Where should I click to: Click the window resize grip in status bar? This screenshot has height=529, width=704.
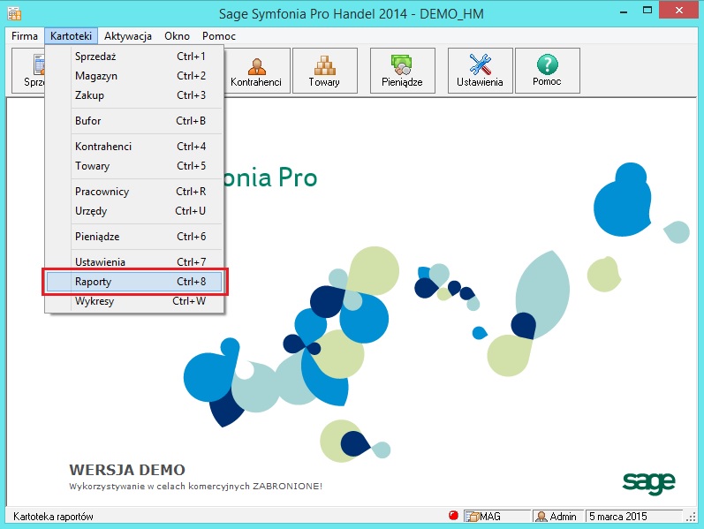coord(691,518)
